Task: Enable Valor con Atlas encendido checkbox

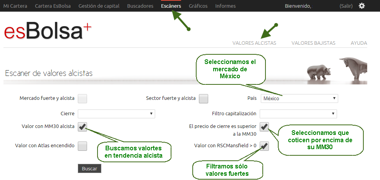Action: pos(82,146)
